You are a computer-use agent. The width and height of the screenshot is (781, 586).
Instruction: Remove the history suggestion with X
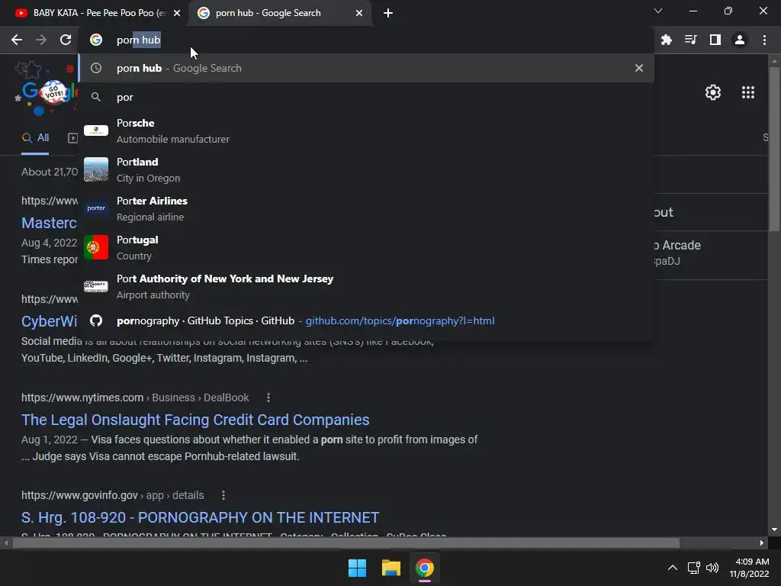click(638, 68)
